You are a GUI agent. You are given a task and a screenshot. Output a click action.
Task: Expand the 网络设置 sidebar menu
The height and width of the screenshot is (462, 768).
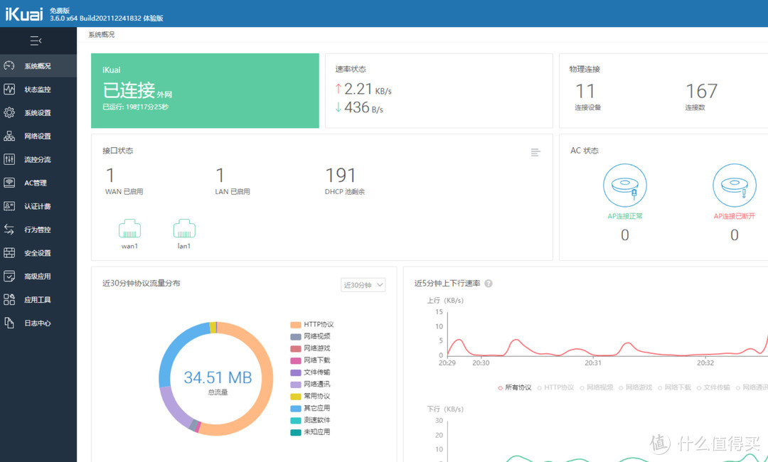point(38,136)
